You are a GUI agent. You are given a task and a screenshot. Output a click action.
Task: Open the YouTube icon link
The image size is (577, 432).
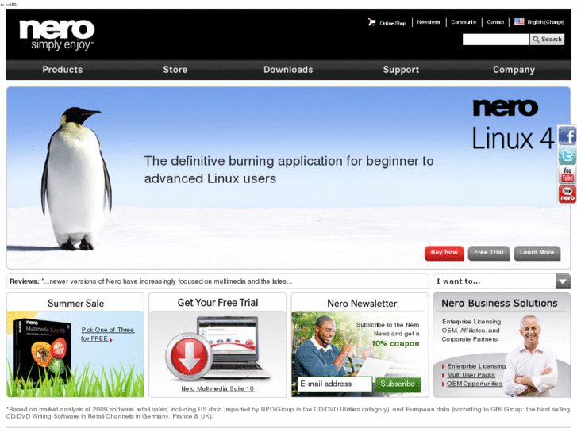[567, 174]
